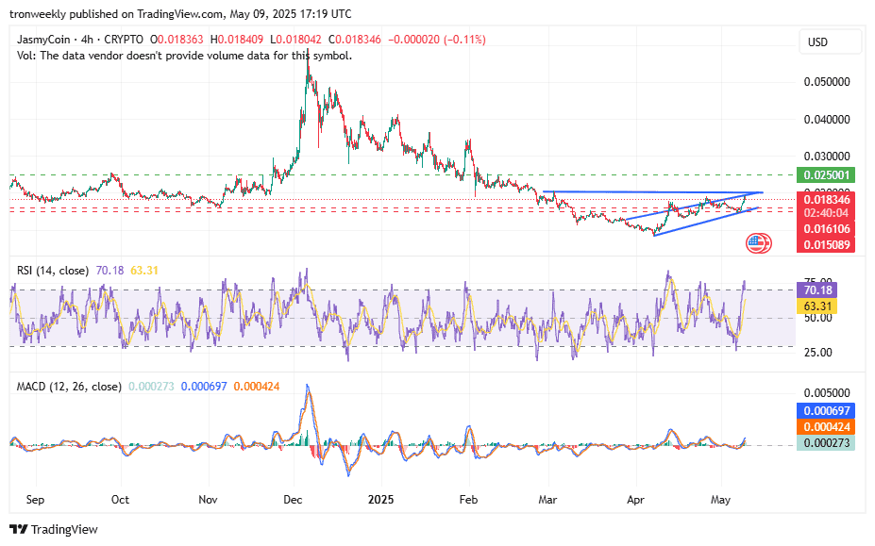The width and height of the screenshot is (875, 546).
Task: Click the low price L0.018042 value
Action: click(295, 40)
